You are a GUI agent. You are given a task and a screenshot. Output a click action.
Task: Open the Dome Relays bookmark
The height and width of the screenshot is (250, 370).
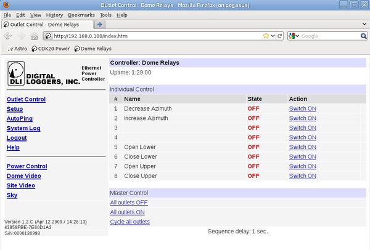point(92,49)
